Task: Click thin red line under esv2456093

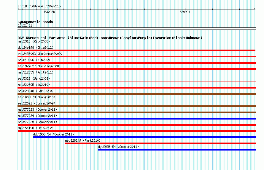Action: tap(136, 57)
